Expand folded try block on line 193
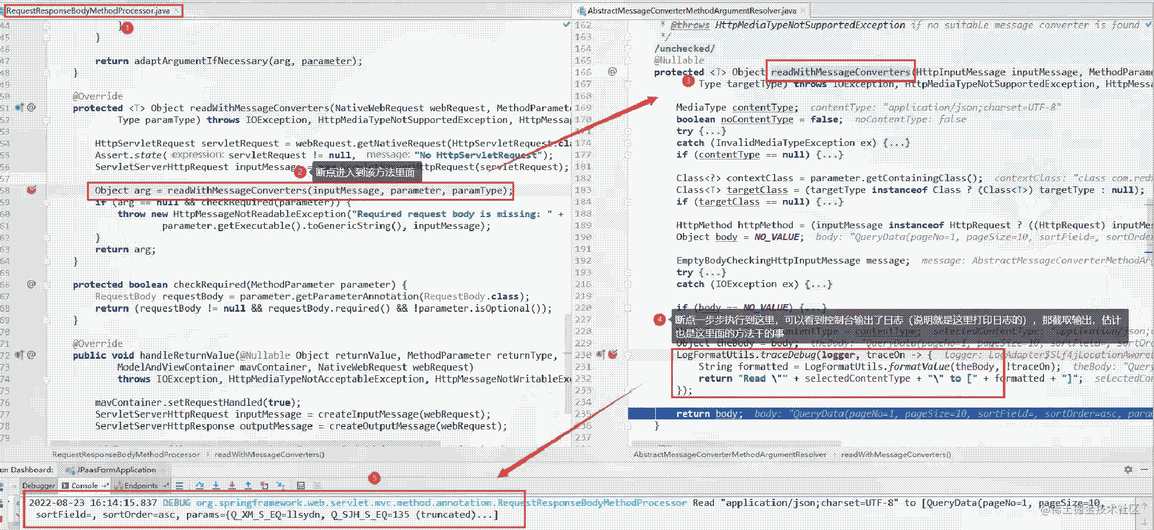1154x530 pixels. pyautogui.click(x=712, y=272)
